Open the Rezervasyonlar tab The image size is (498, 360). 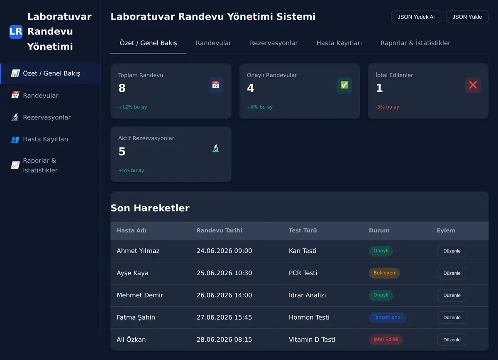point(274,43)
